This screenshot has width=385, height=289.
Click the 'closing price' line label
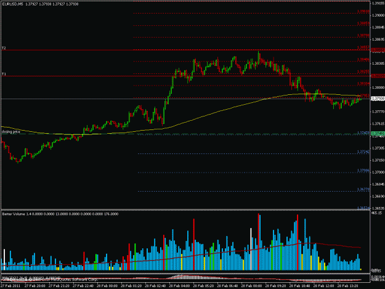pyautogui.click(x=11, y=132)
